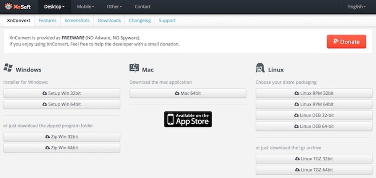Image resolution: width=376 pixels, height=178 pixels.
Task: Click the Linux penguin icon
Action: (x=260, y=68)
